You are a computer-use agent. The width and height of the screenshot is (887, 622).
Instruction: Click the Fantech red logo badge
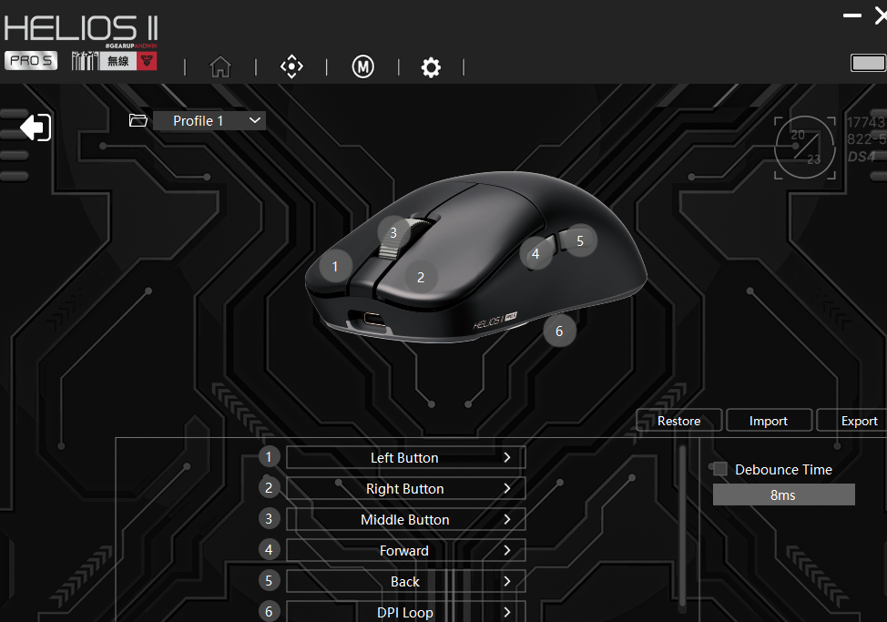click(147, 60)
